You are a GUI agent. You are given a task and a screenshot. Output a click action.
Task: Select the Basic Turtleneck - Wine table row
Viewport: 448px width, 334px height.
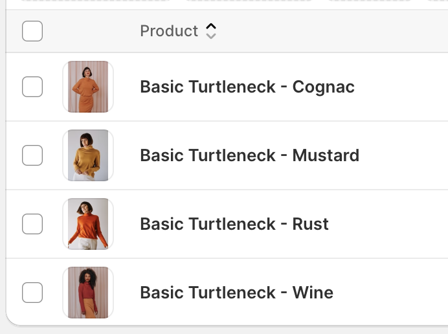227,292
